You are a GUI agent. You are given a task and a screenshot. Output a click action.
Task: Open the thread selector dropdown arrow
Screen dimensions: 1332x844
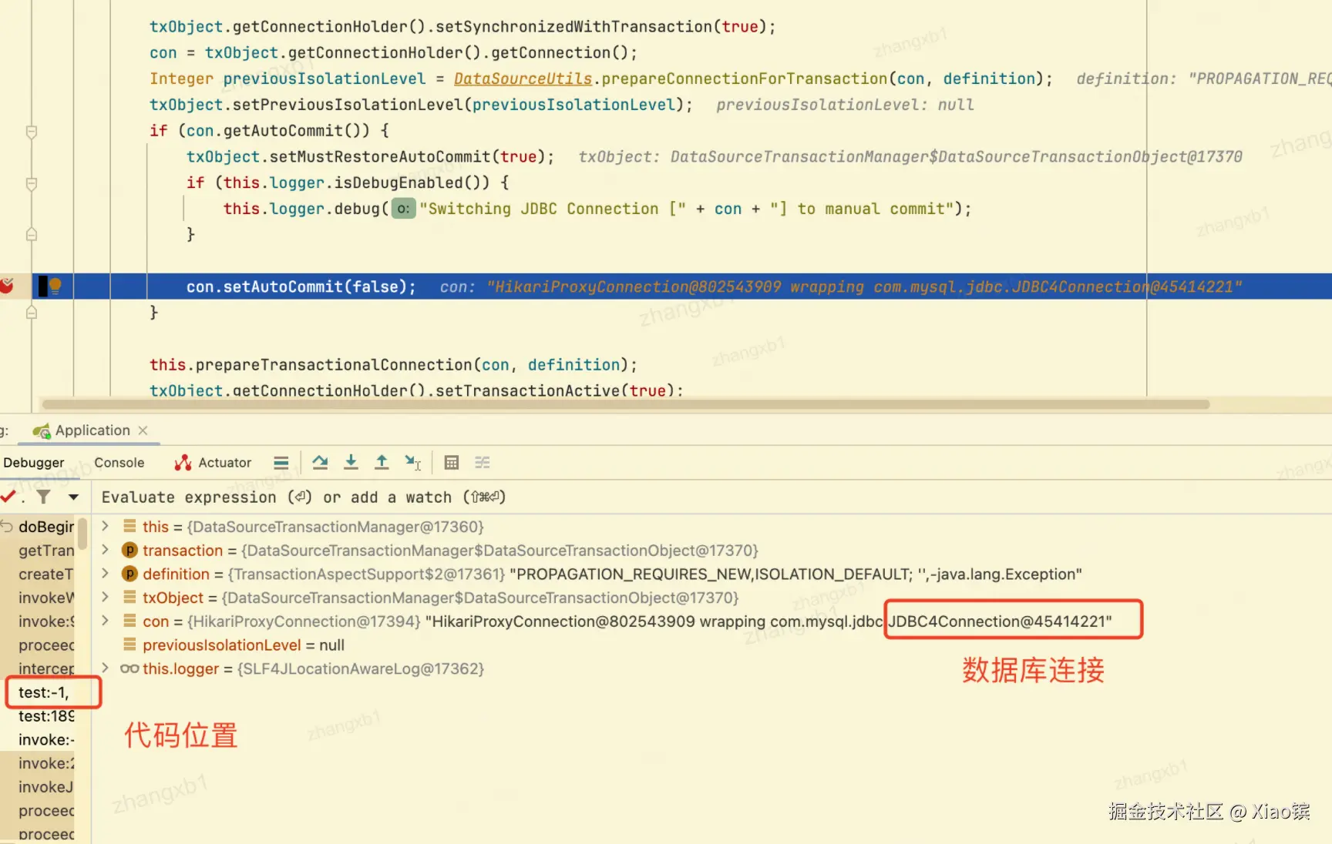pos(73,497)
